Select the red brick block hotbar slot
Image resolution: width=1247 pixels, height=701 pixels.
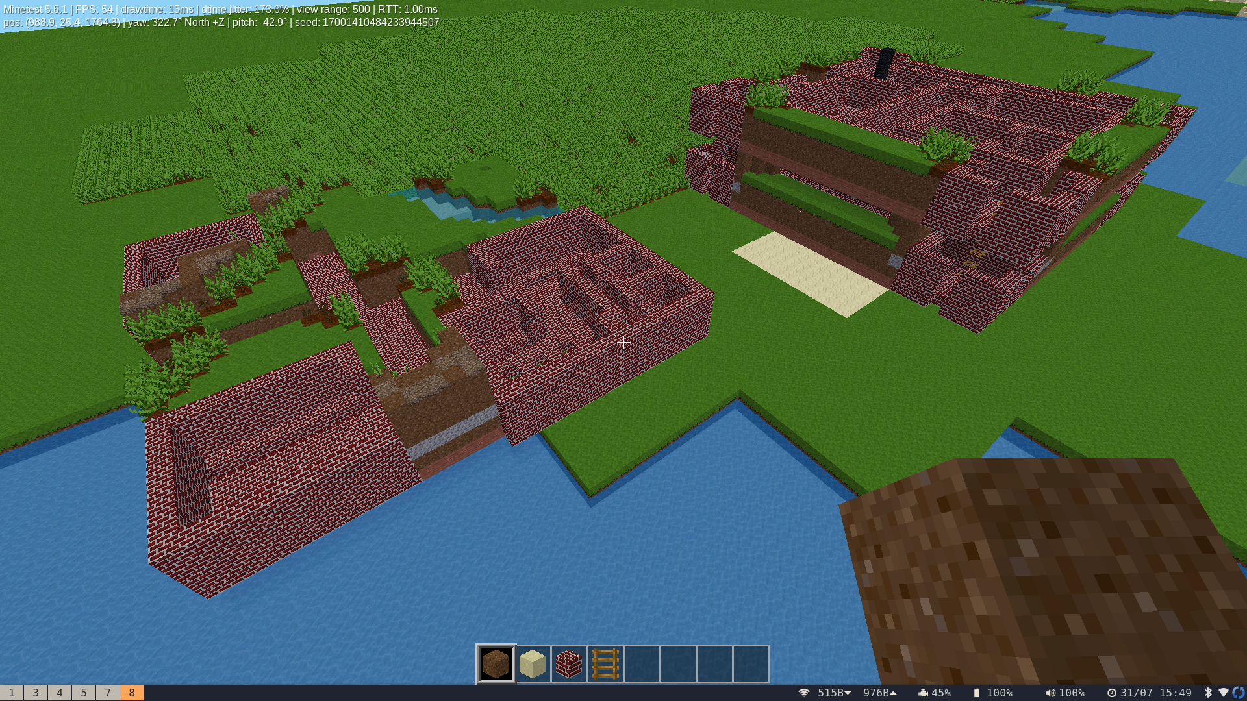tap(569, 664)
